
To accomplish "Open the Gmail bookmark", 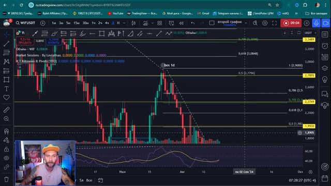I will pos(203,13).
